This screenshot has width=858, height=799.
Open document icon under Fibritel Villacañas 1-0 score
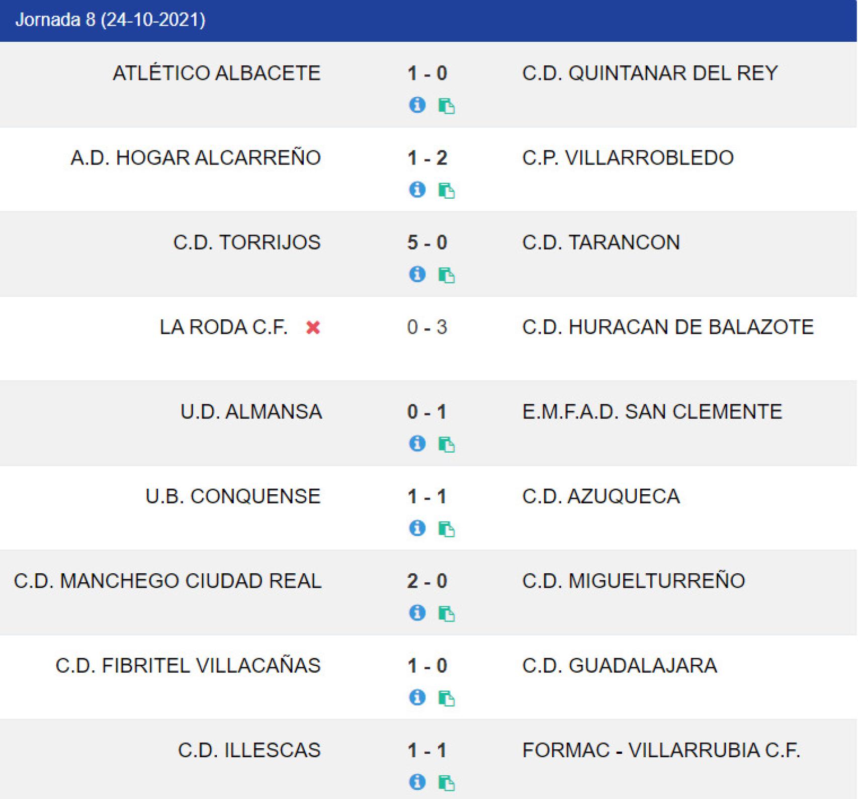pyautogui.click(x=447, y=698)
